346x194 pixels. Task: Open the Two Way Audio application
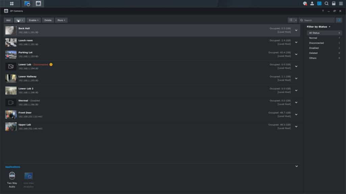click(12, 180)
